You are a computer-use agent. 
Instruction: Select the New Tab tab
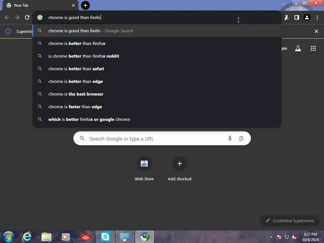40,5
